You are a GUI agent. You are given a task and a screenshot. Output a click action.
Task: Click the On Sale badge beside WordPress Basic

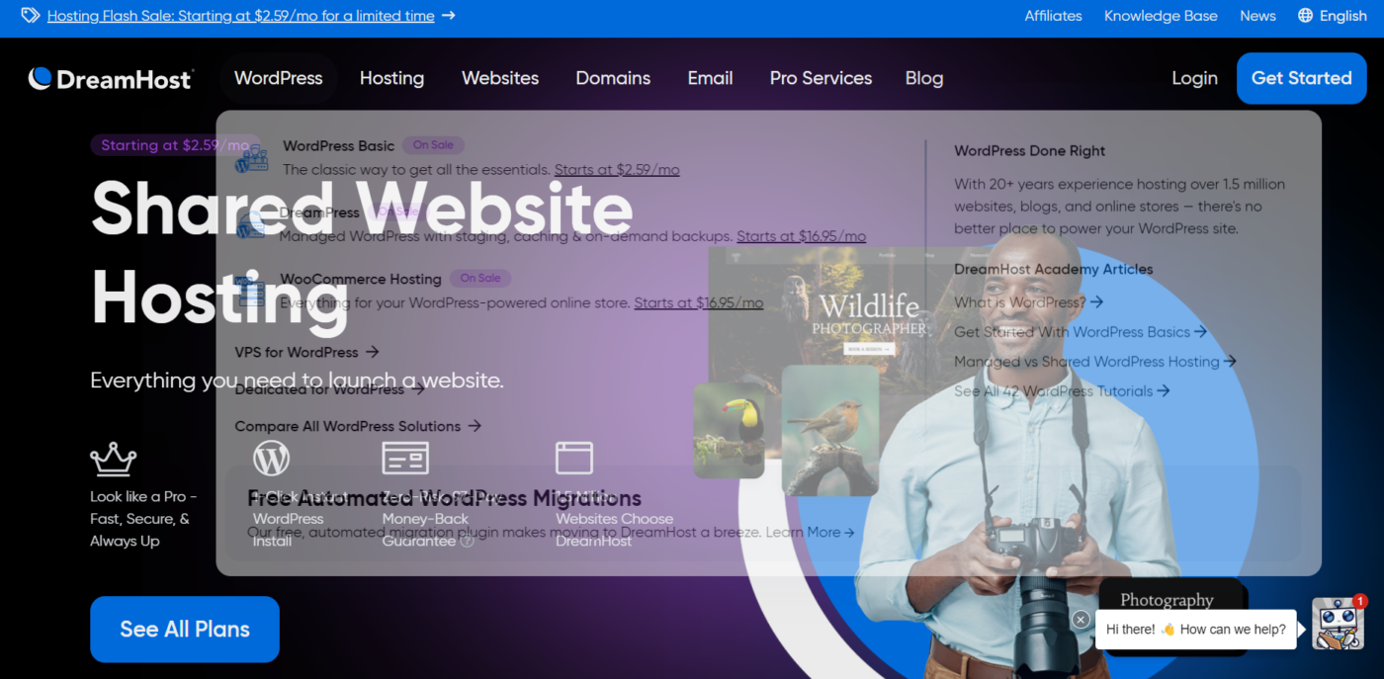click(433, 145)
